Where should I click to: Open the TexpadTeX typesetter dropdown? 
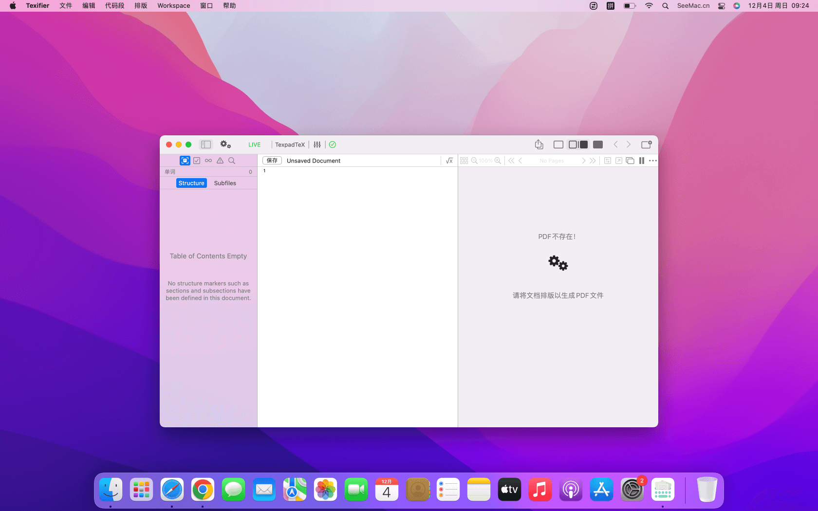tap(290, 145)
